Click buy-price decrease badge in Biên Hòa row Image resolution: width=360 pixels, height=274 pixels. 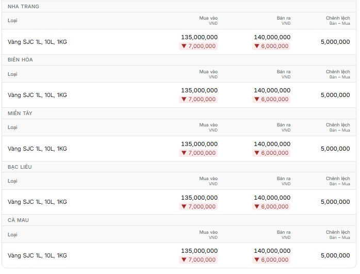tap(199, 100)
